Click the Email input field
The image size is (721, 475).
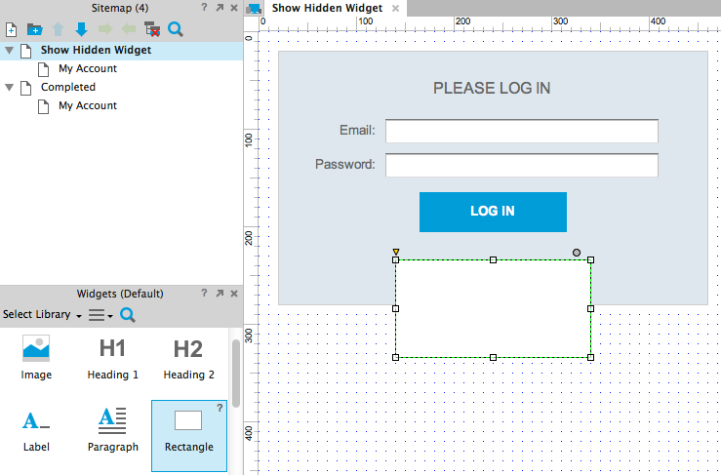click(521, 131)
